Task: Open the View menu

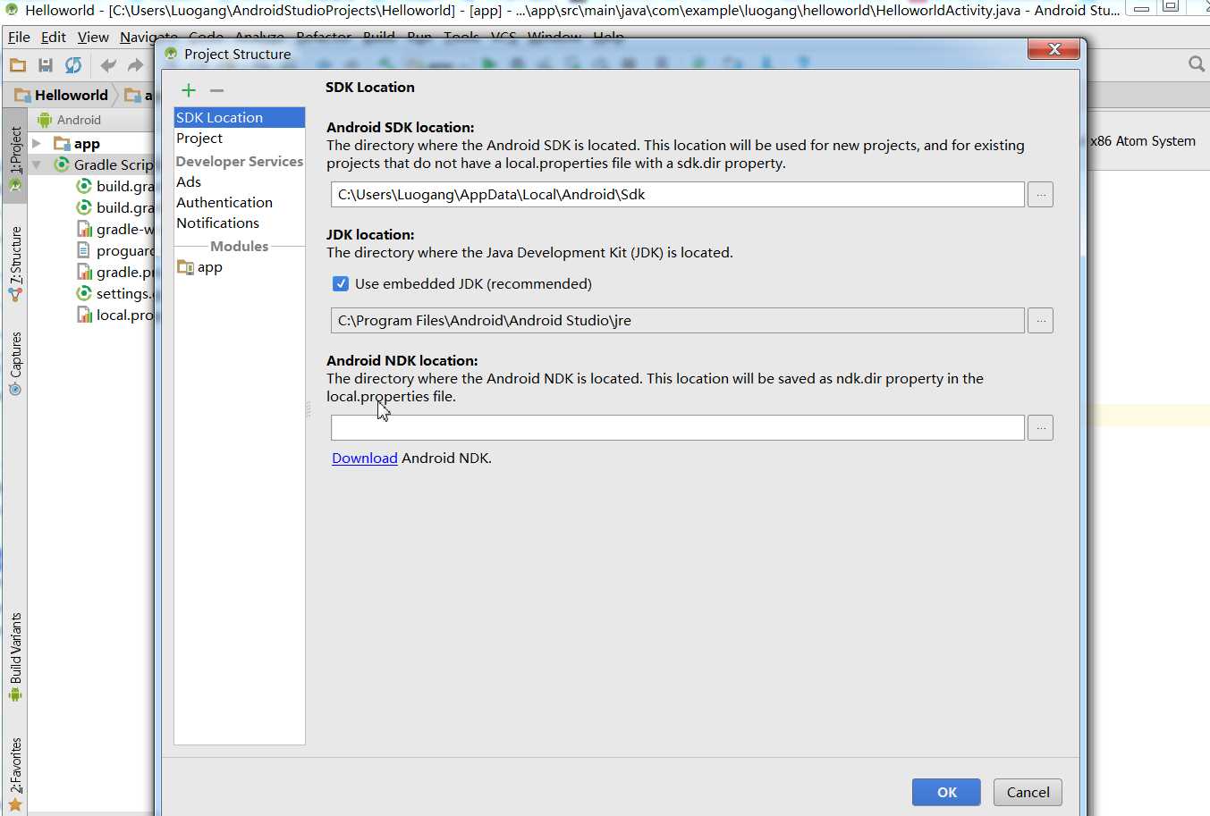Action: coord(93,38)
